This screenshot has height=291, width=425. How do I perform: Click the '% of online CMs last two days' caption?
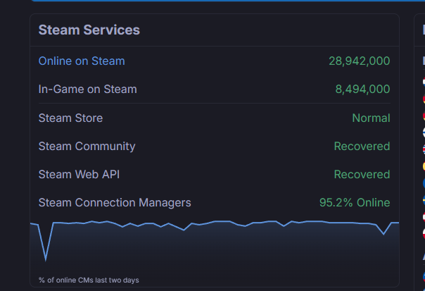coord(89,280)
